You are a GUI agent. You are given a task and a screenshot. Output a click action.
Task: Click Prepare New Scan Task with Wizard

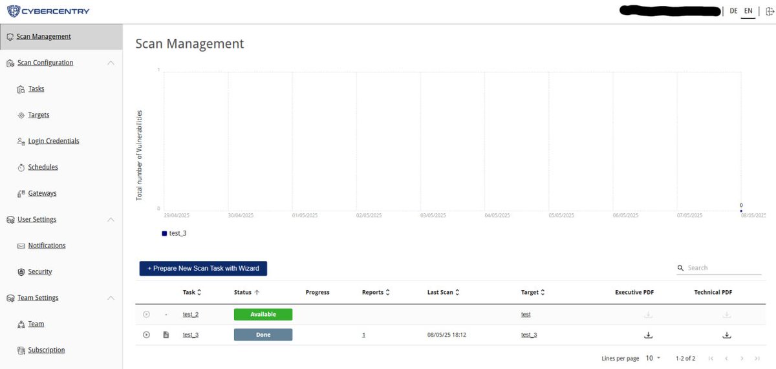[x=203, y=268]
